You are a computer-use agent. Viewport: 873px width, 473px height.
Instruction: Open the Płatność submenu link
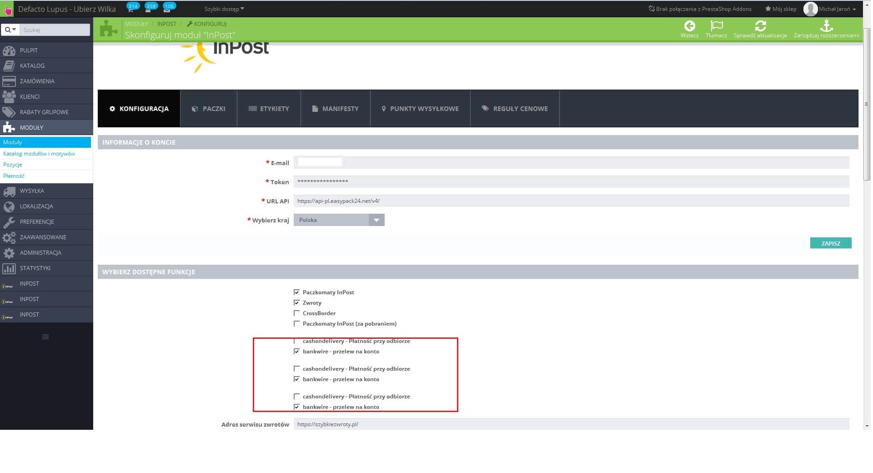pos(14,176)
